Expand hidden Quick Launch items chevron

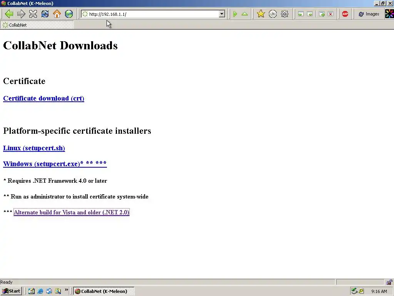[66, 290]
